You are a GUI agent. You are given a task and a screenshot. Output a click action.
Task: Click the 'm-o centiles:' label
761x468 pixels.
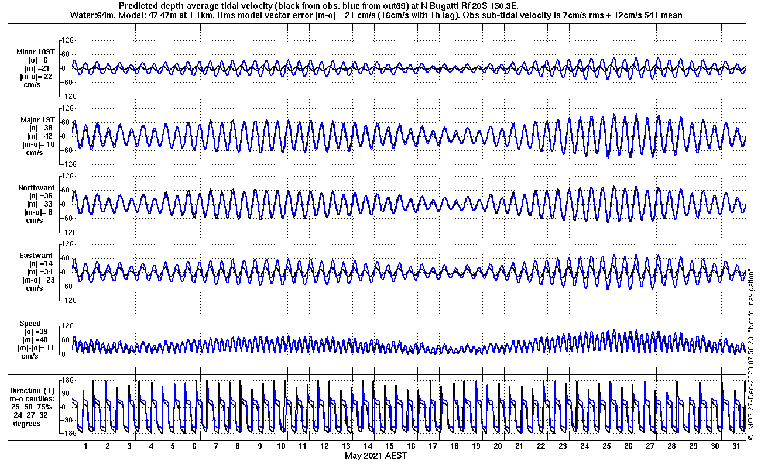click(x=32, y=399)
